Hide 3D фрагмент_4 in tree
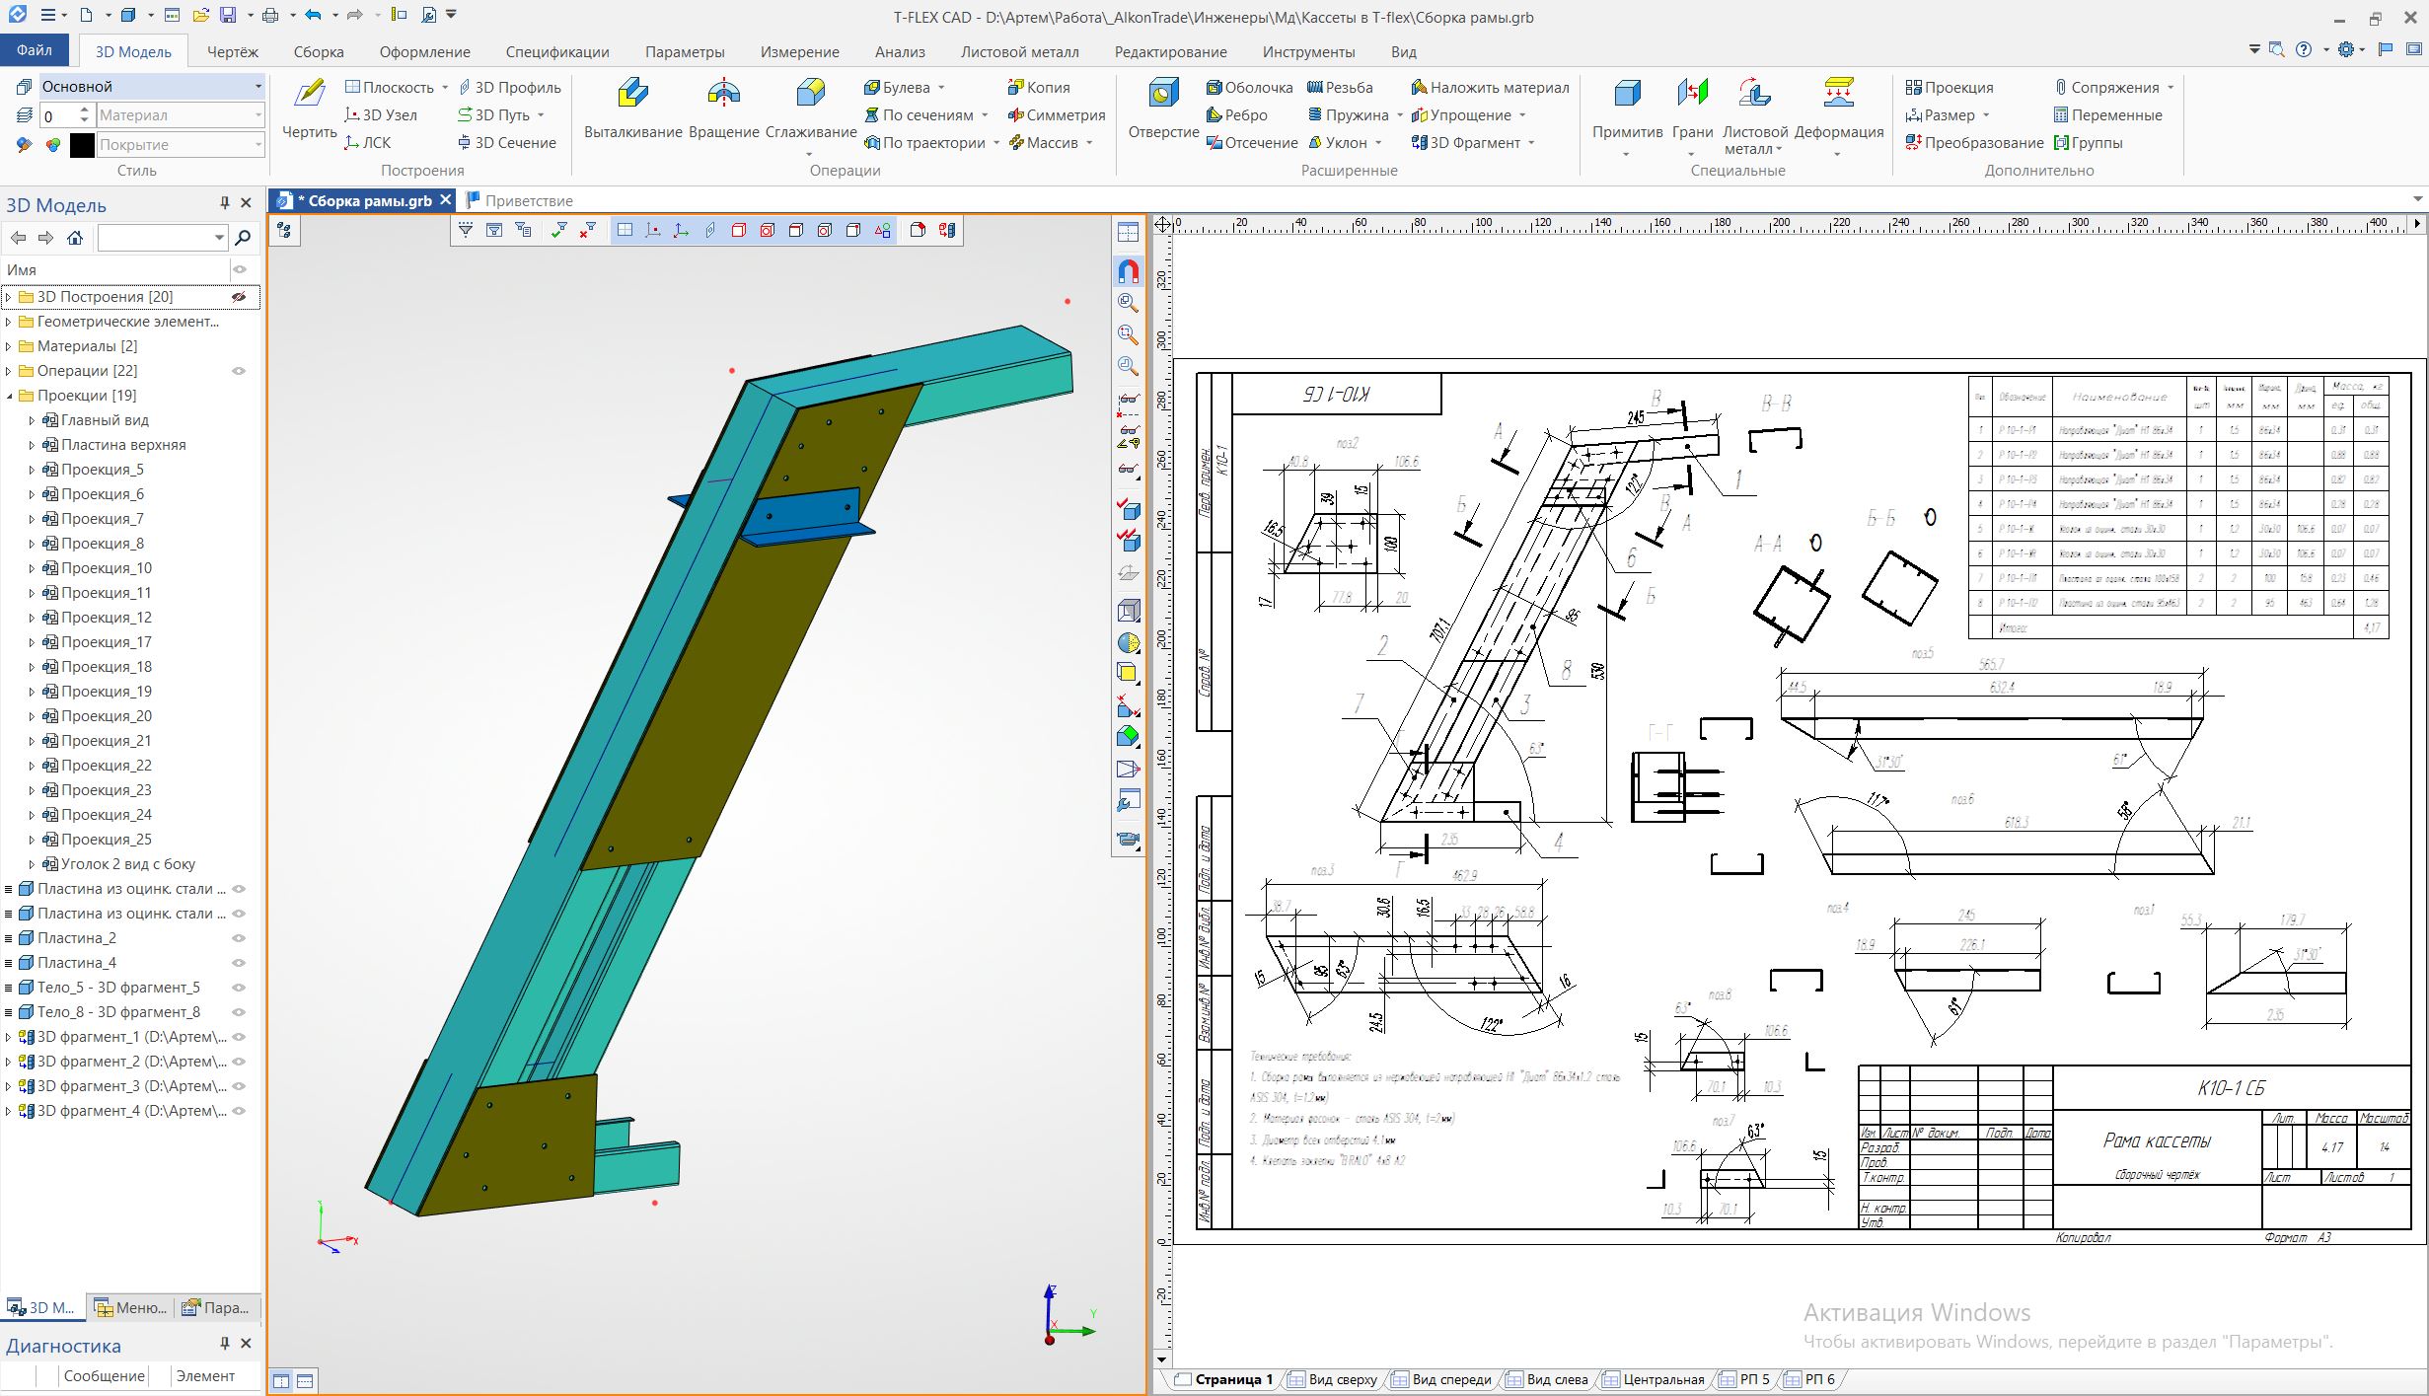The width and height of the screenshot is (2429, 1396). (239, 1111)
